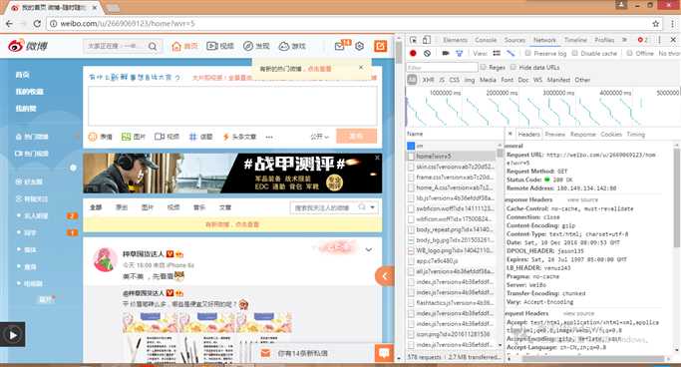
Task: Switch to the Console tab
Action: (x=486, y=40)
